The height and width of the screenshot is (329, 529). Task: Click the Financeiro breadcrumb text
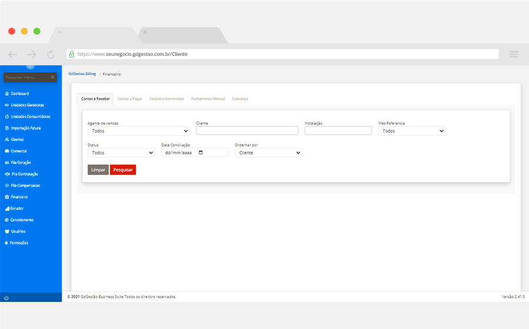[111, 74]
